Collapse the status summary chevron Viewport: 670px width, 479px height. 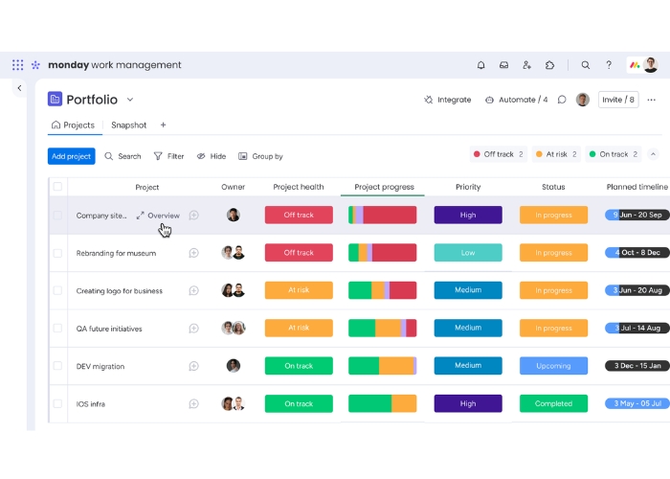pos(654,154)
